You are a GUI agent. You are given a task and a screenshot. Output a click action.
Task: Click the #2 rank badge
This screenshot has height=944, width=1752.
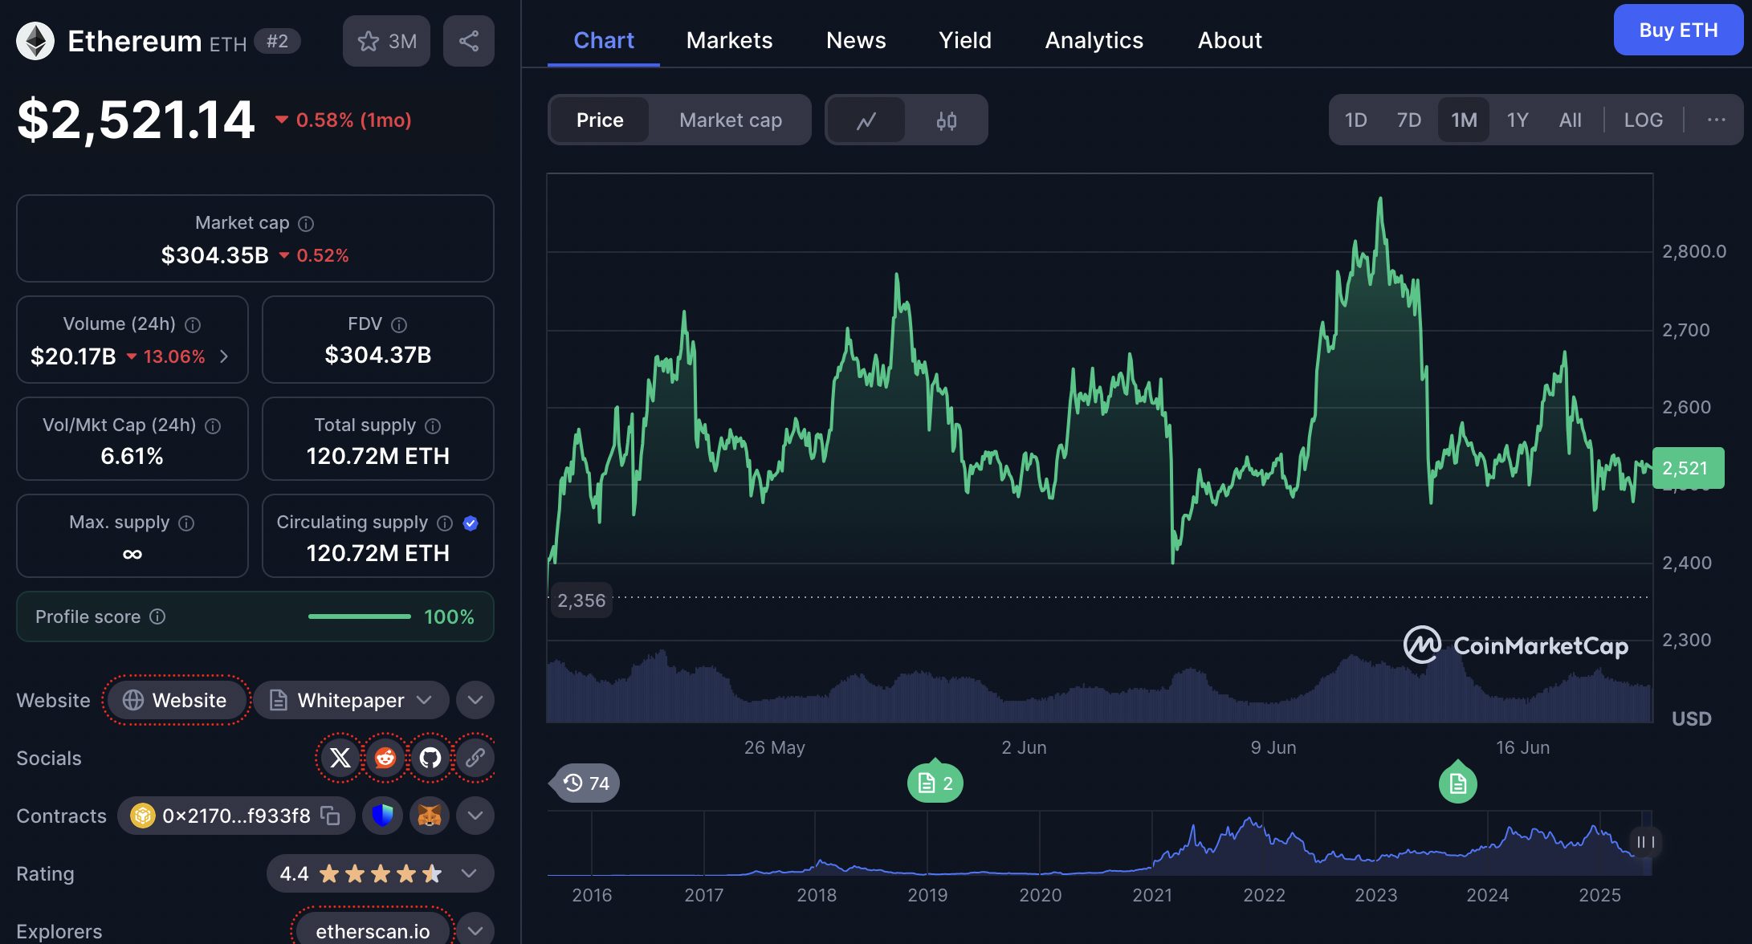pyautogui.click(x=278, y=41)
